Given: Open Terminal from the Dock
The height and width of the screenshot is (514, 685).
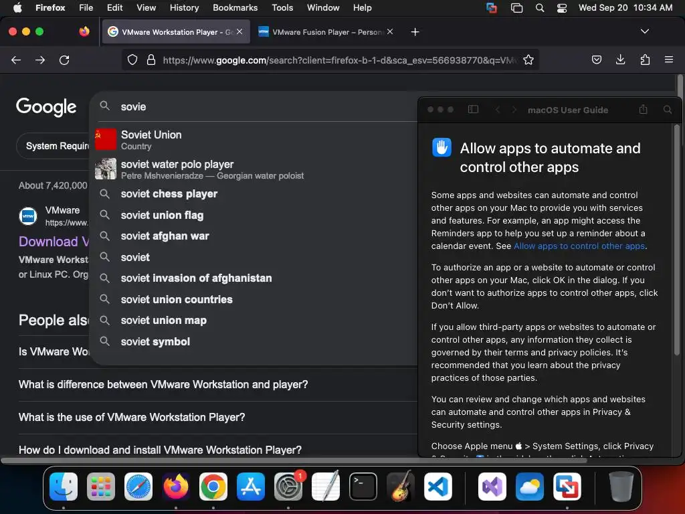Looking at the screenshot, I should [363, 487].
